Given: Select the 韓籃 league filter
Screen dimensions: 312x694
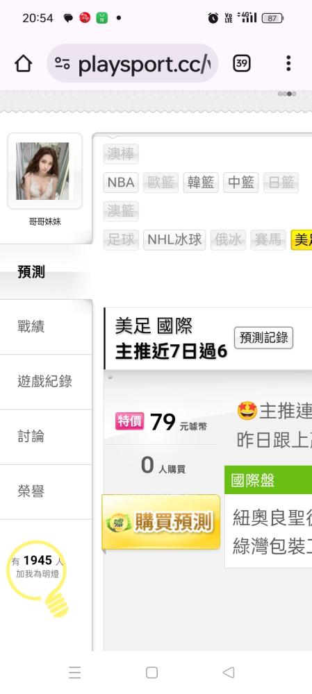Looking at the screenshot, I should (201, 183).
